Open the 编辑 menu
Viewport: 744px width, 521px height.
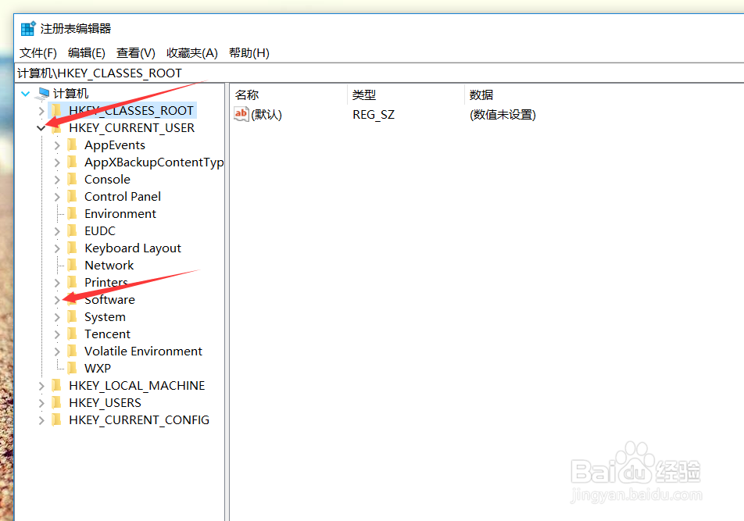[x=86, y=52]
